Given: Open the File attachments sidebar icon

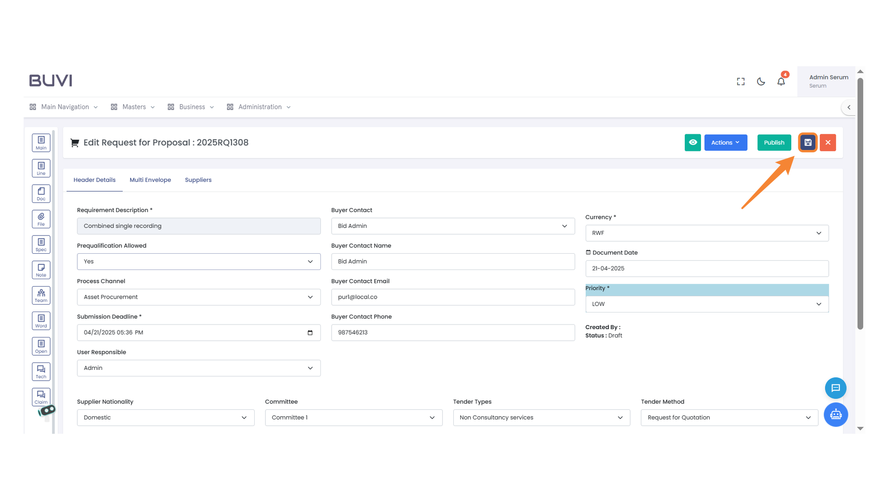Looking at the screenshot, I should tap(41, 219).
